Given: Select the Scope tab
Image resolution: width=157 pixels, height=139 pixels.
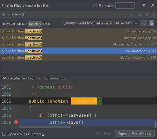Looking at the screenshot, I should [x=47, y=24].
